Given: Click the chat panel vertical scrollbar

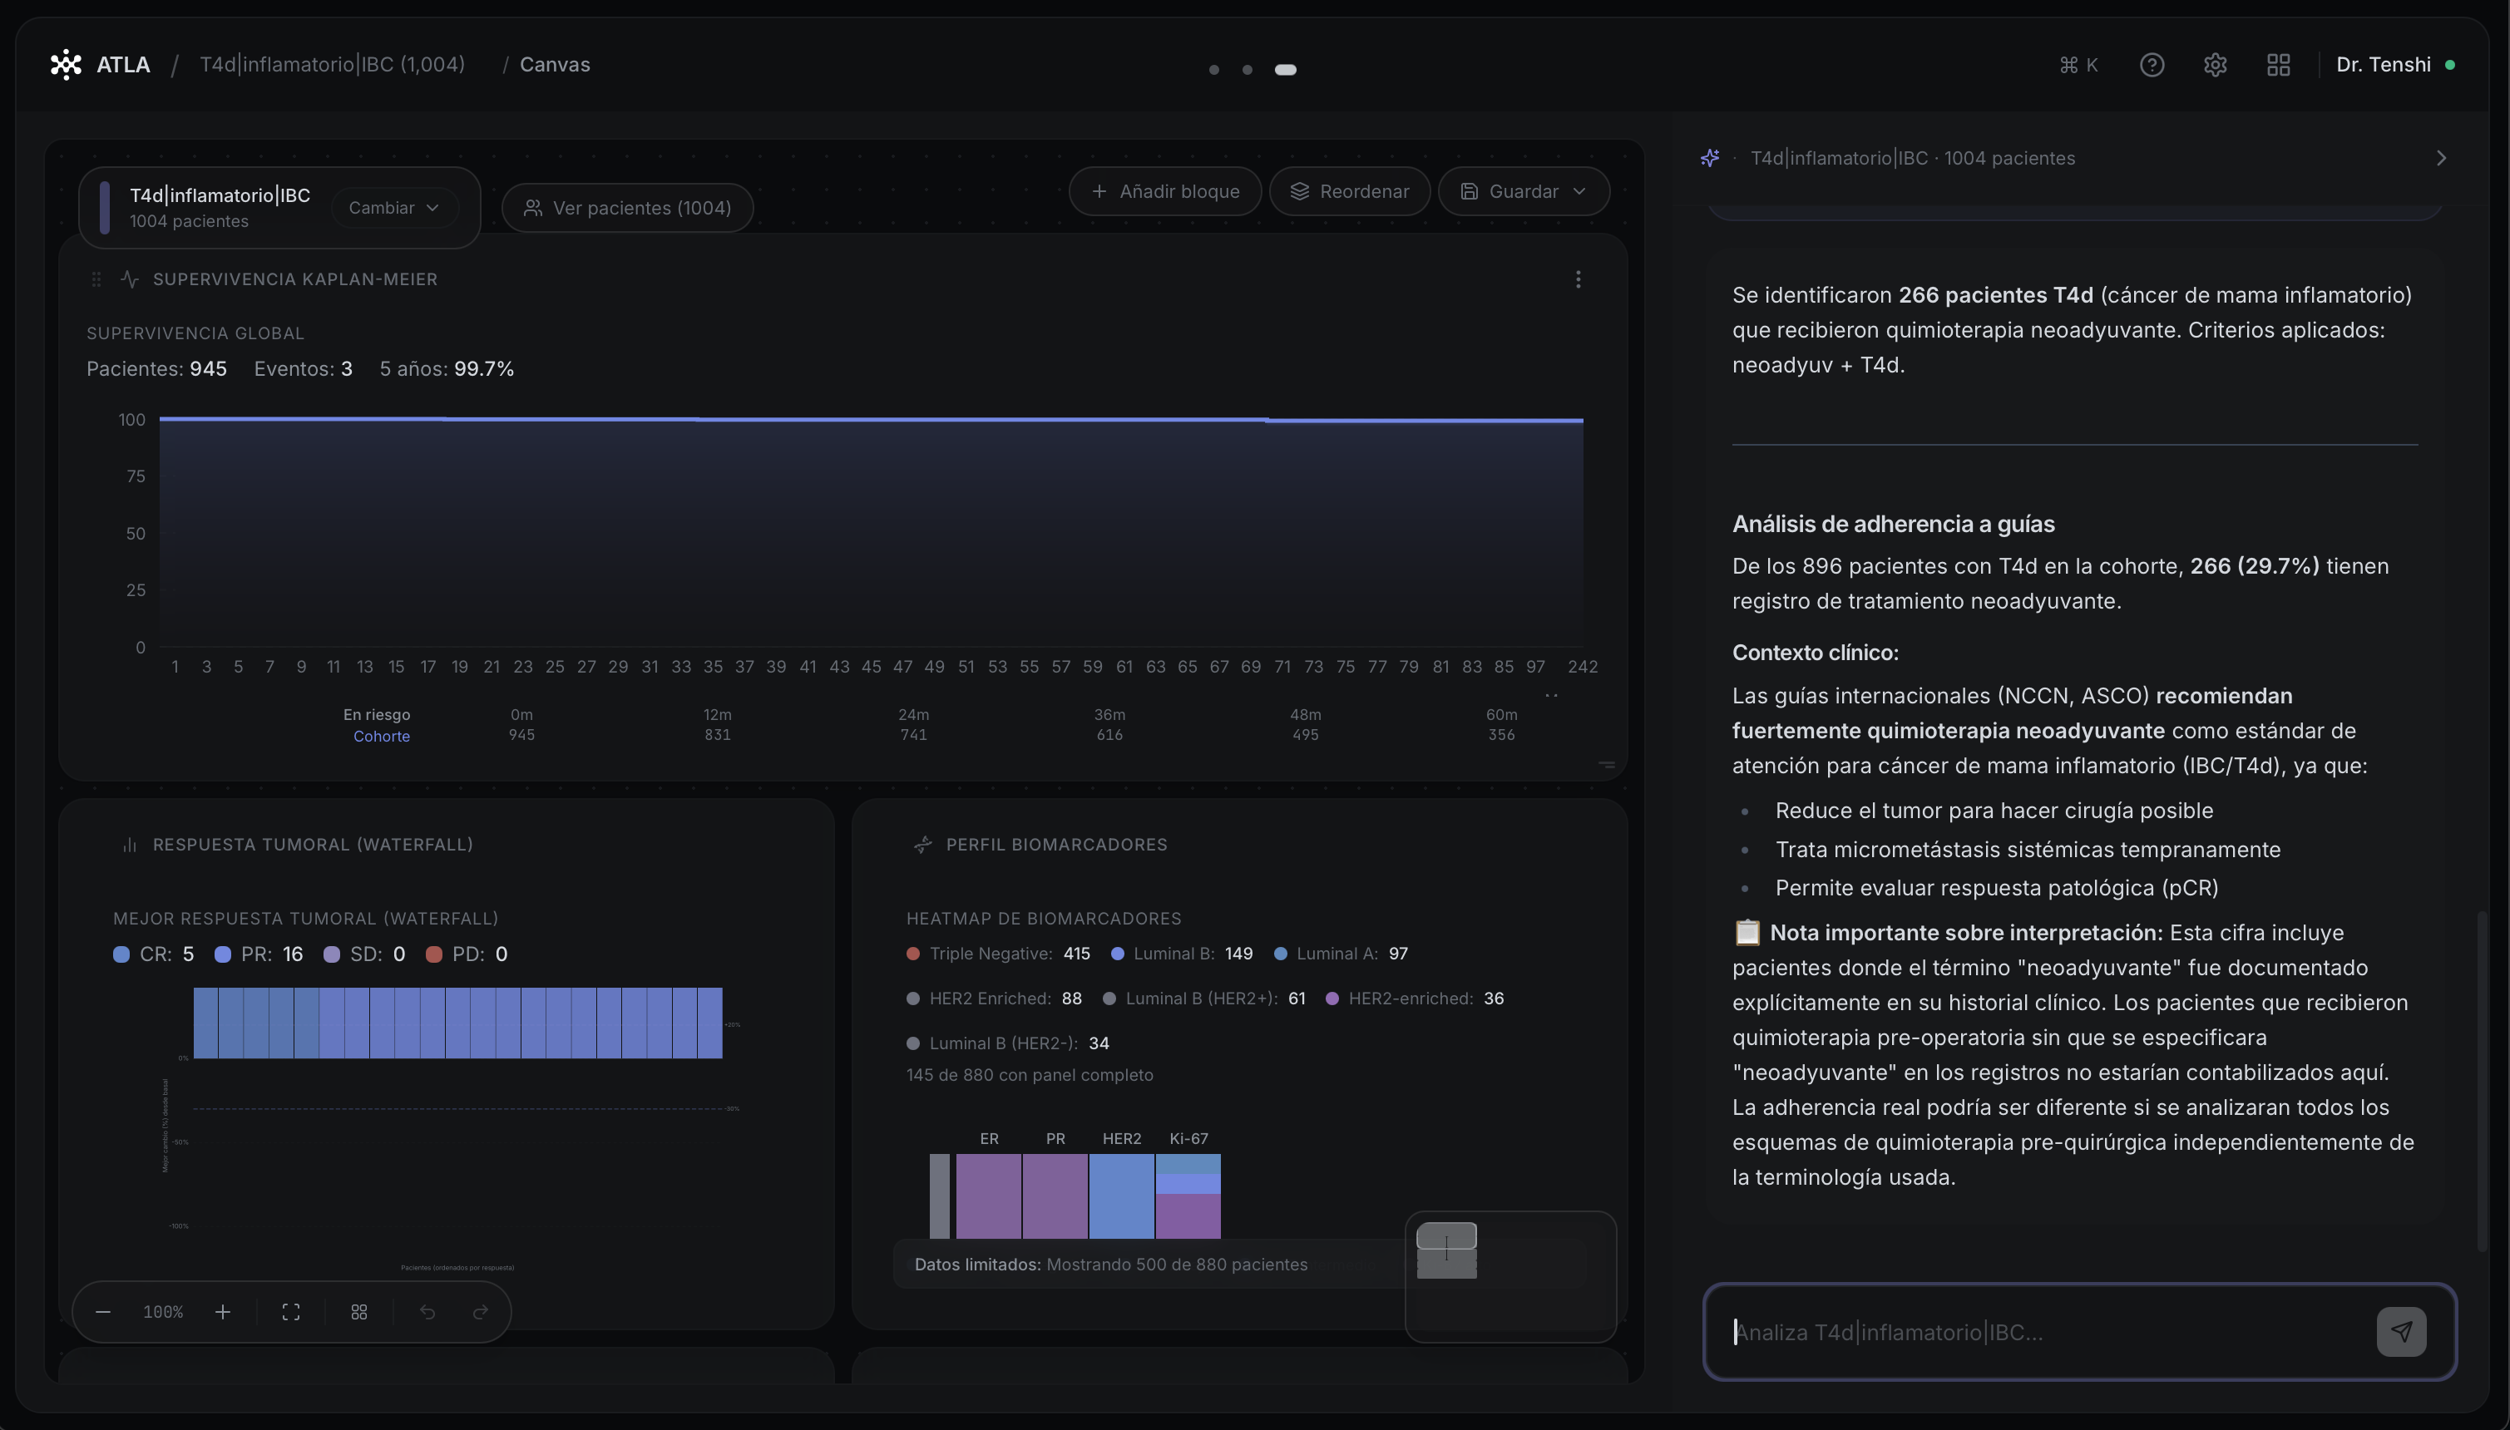Looking at the screenshot, I should click(2482, 1080).
